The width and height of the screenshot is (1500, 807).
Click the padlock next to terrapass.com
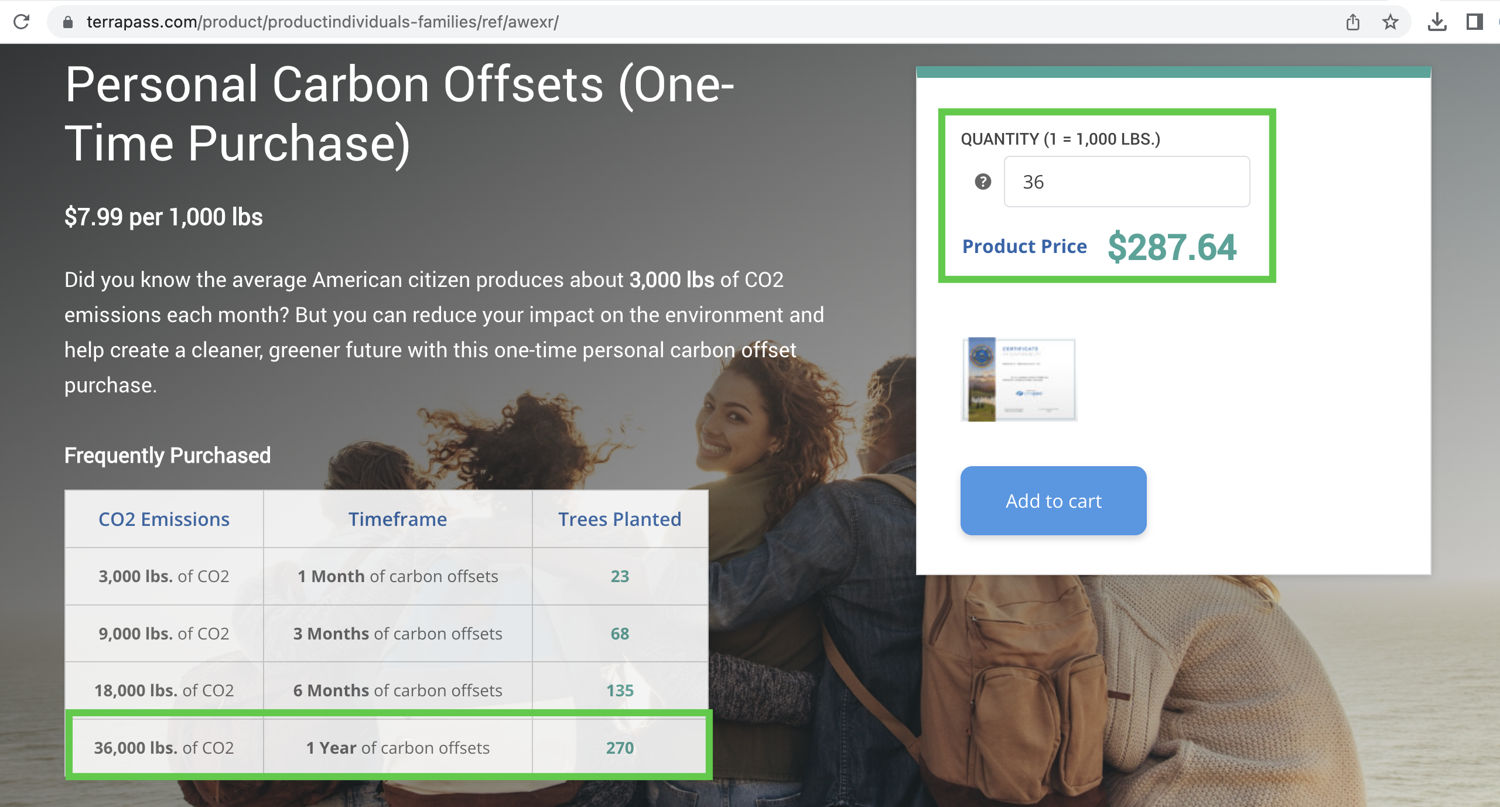click(x=67, y=22)
